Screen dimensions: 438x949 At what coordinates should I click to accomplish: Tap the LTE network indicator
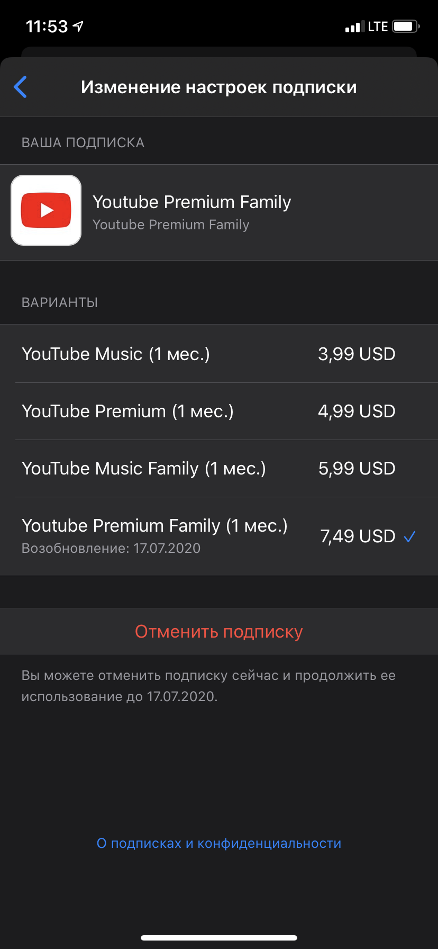click(x=378, y=26)
